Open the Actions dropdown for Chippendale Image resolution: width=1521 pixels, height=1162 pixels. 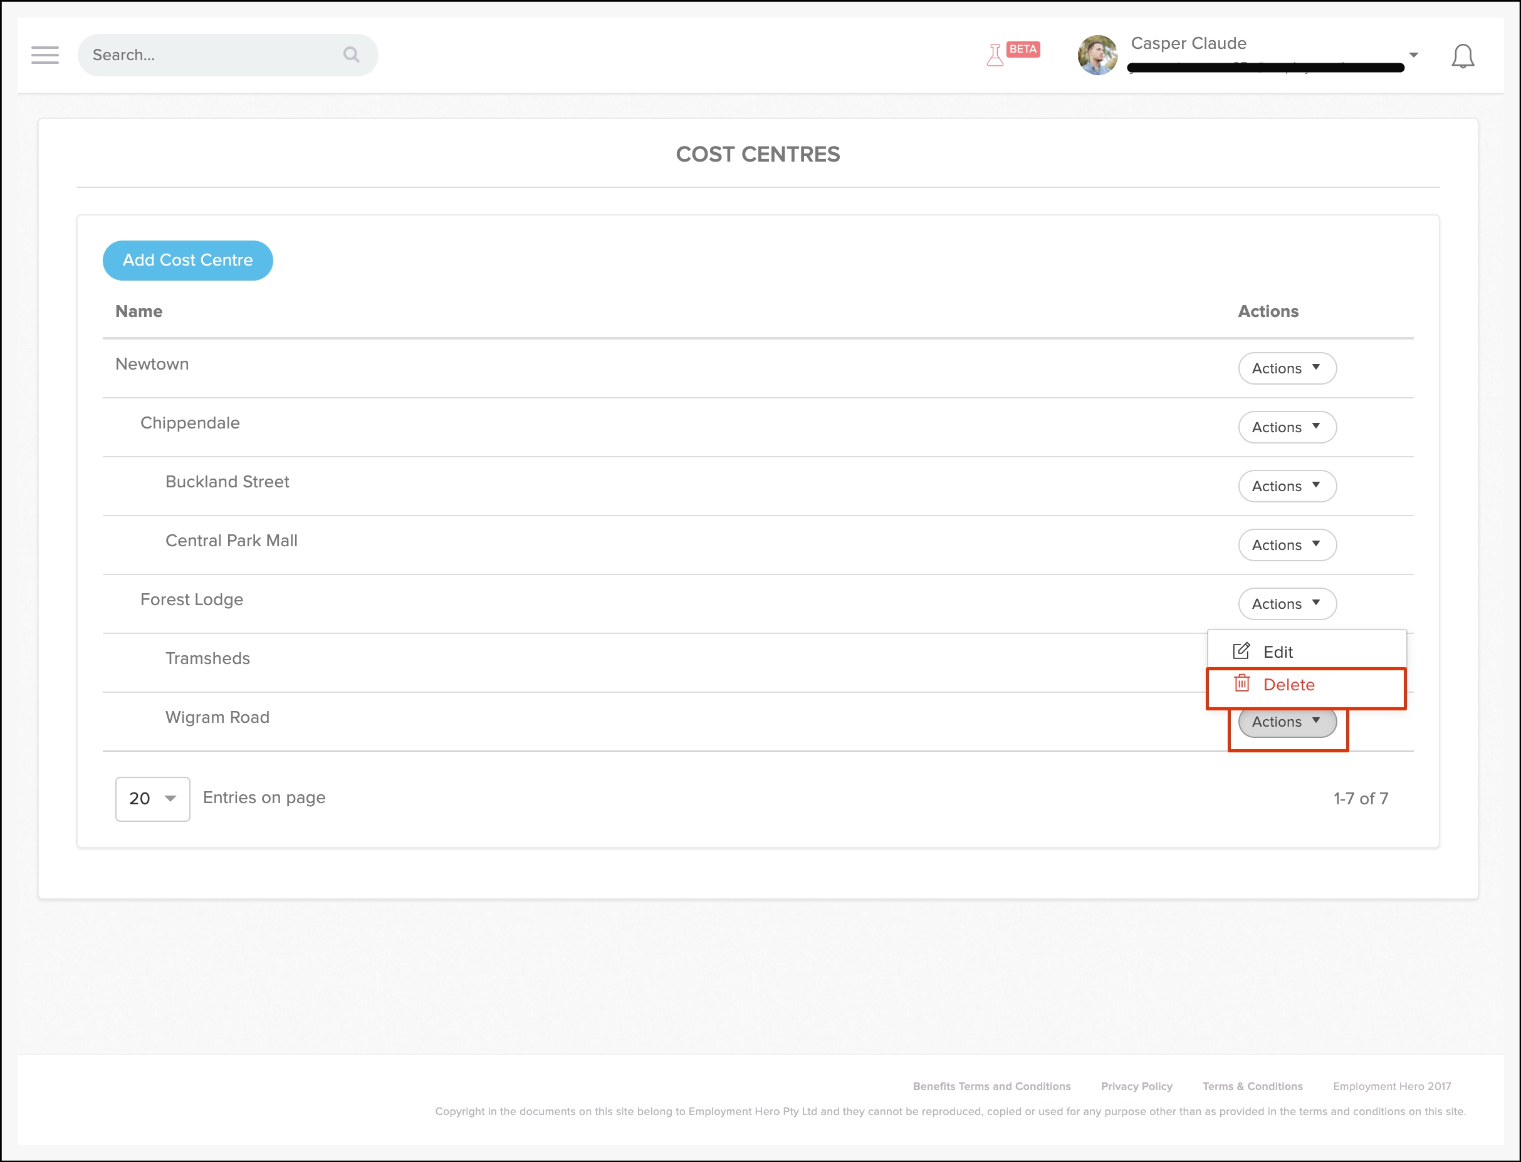tap(1287, 427)
